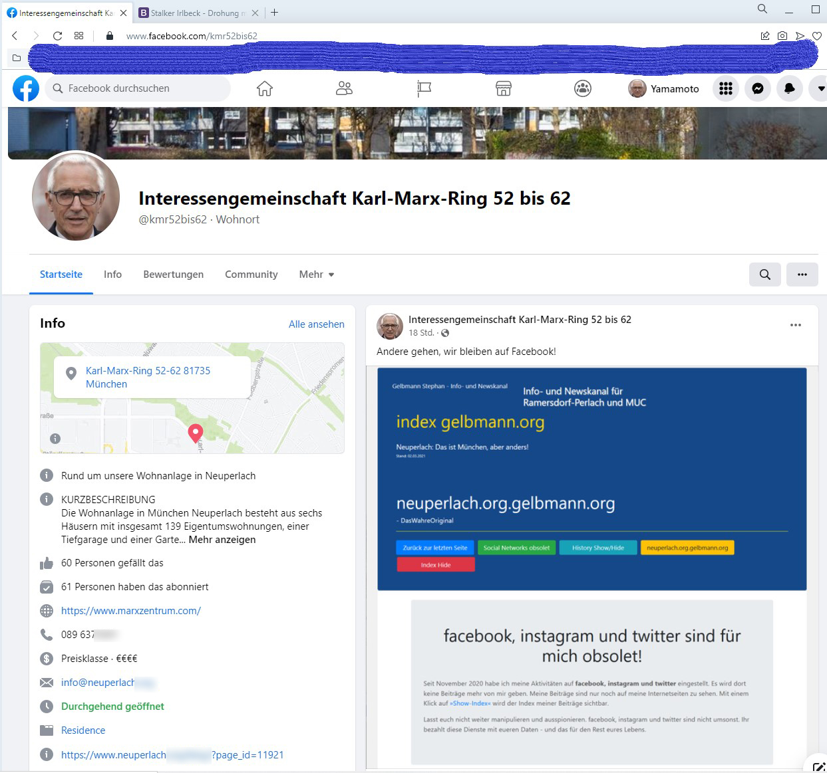Click "60 Personen gefällt das" text
Image resolution: width=827 pixels, height=773 pixels.
pyautogui.click(x=112, y=563)
